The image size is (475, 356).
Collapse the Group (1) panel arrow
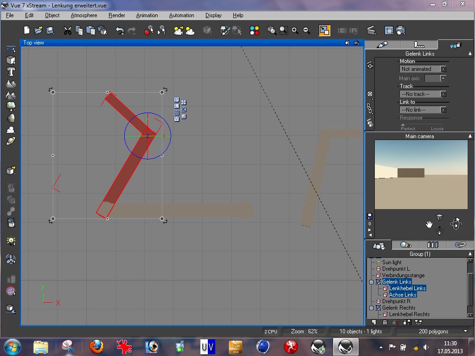coord(470,254)
